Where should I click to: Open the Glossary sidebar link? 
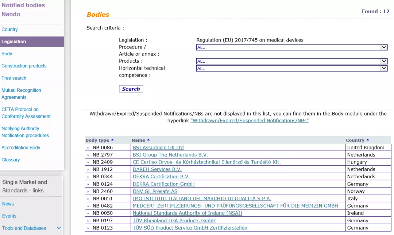11,160
